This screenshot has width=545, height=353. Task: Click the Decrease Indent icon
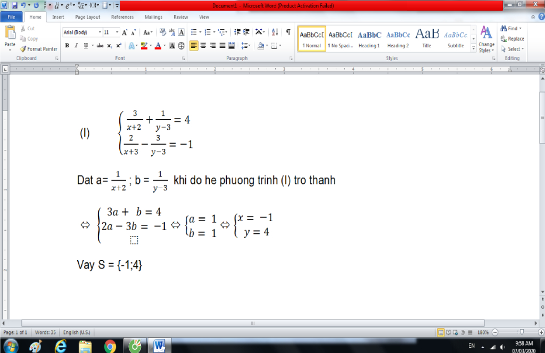point(237,32)
